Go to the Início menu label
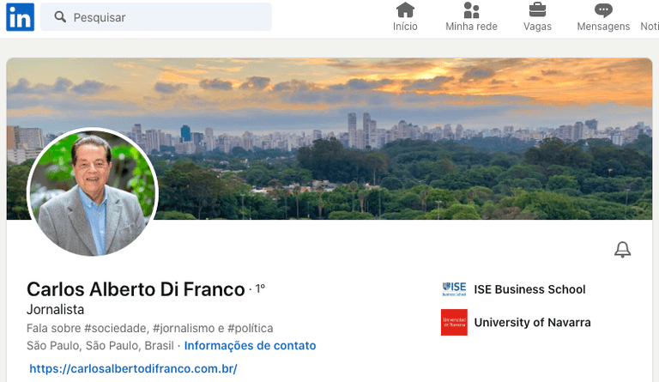The height and width of the screenshot is (382, 659). click(x=405, y=27)
